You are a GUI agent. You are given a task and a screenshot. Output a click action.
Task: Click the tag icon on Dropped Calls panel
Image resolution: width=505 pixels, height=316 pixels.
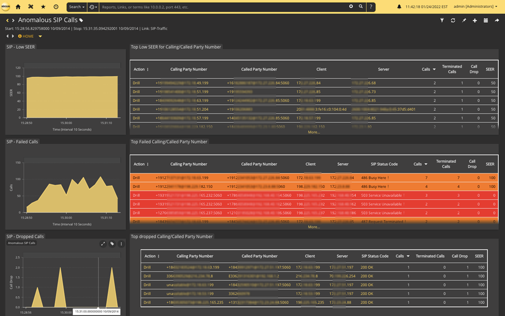click(x=112, y=243)
